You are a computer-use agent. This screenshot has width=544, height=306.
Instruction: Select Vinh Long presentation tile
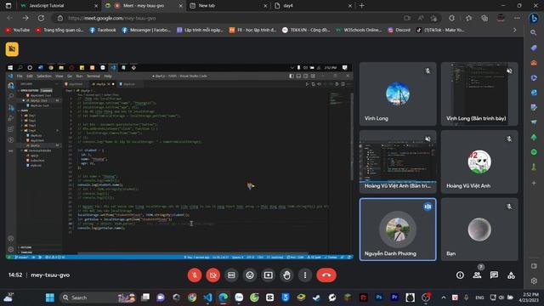(x=479, y=94)
